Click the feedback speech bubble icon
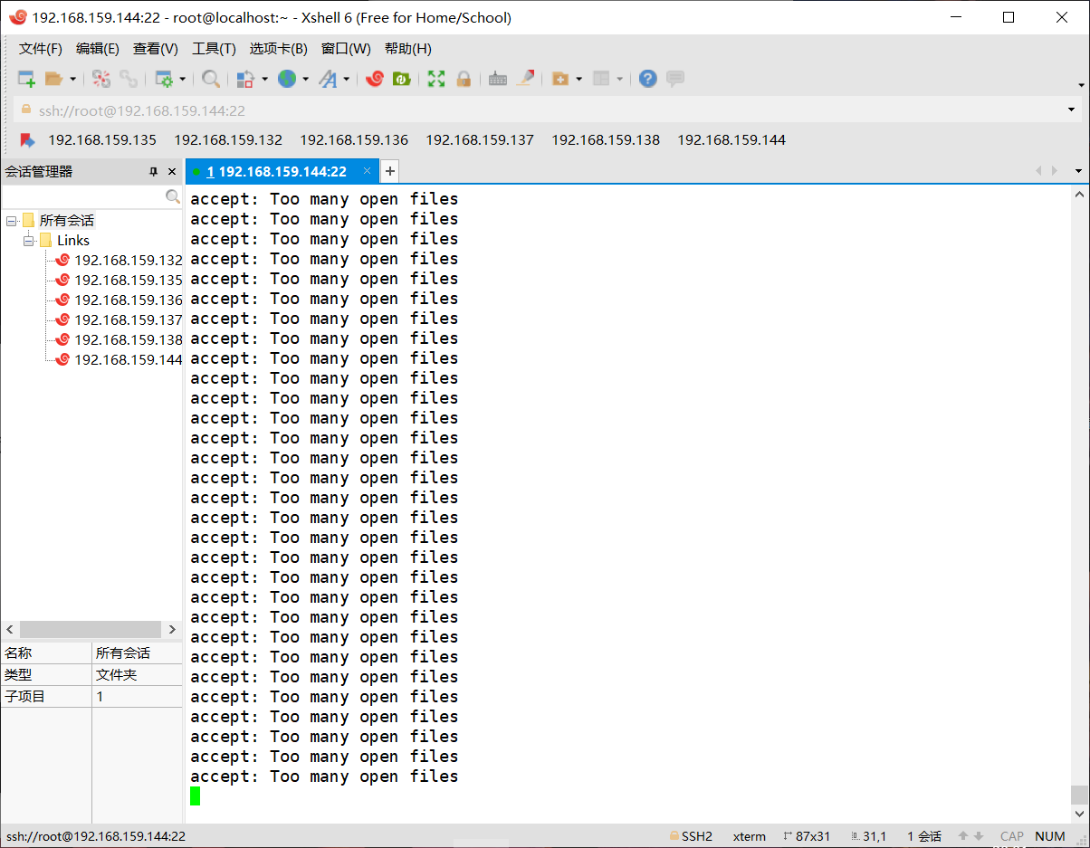The width and height of the screenshot is (1090, 848). pos(675,79)
